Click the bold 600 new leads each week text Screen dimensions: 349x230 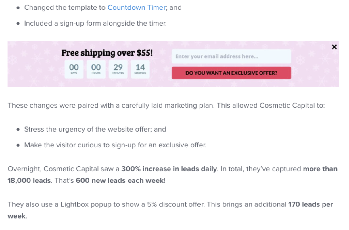coord(120,181)
